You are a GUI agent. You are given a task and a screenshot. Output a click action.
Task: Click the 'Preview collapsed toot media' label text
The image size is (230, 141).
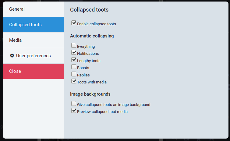coord(102,112)
